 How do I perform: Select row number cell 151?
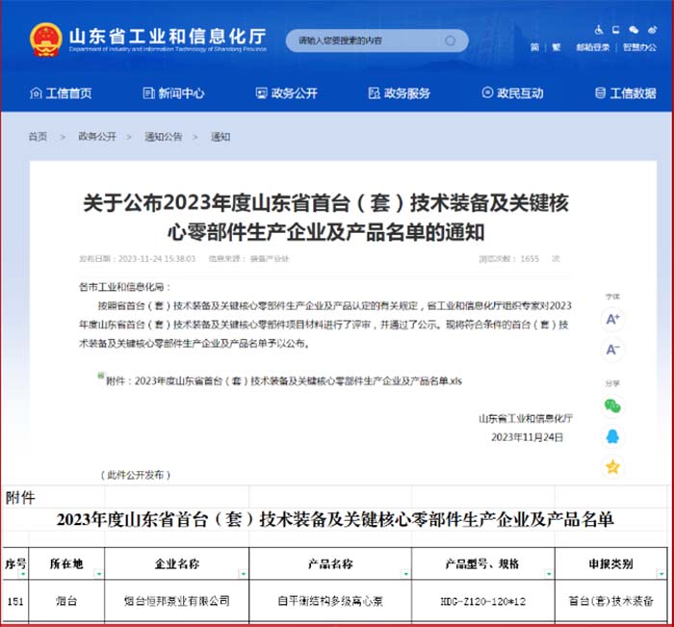[x=15, y=601]
